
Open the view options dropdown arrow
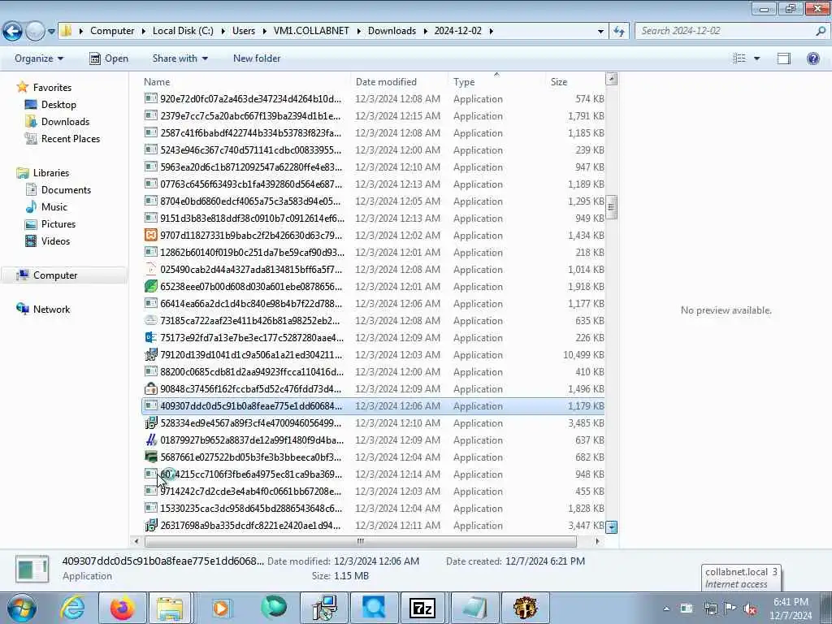pyautogui.click(x=756, y=58)
